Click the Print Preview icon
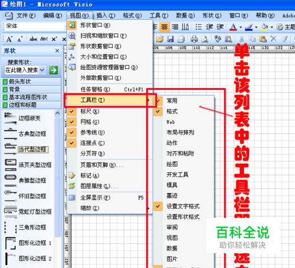 (x=205, y=39)
